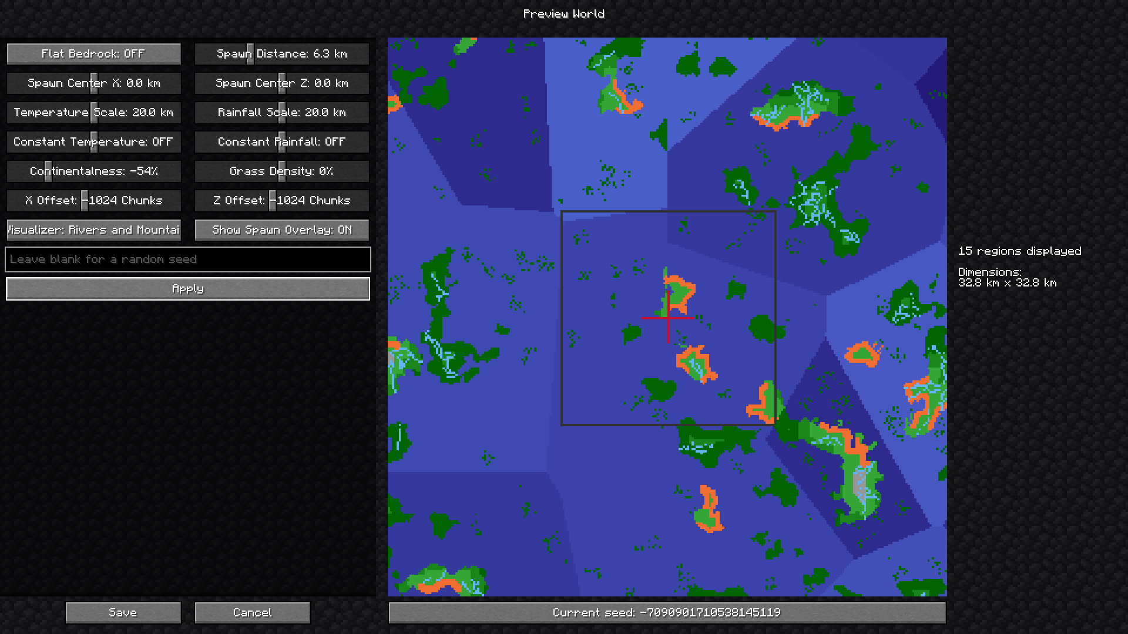The image size is (1128, 634).
Task: Disable the Show Spawn Overlay option
Action: click(281, 230)
